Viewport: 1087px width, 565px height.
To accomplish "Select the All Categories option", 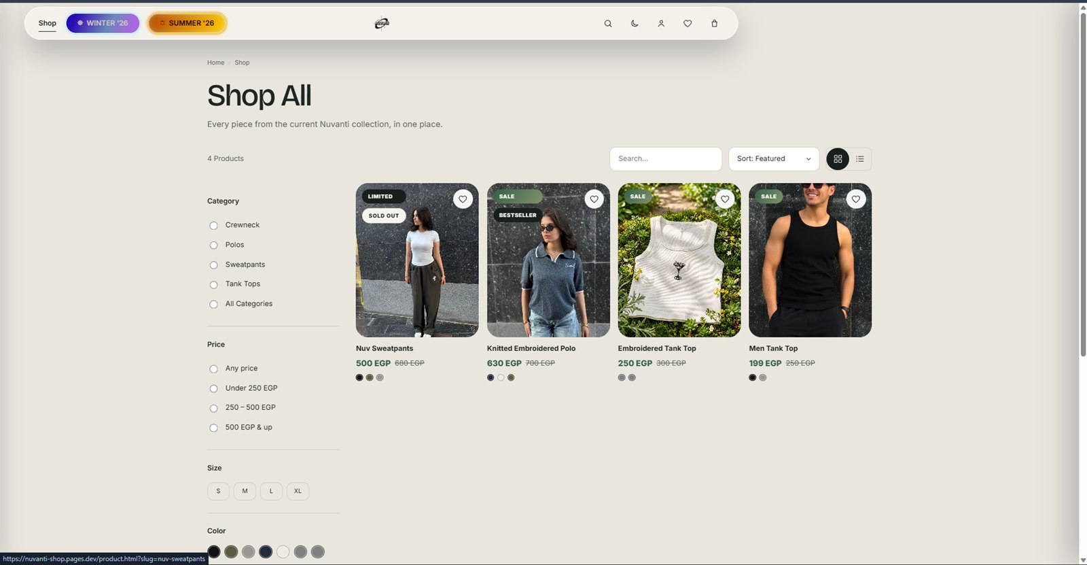I will point(213,304).
